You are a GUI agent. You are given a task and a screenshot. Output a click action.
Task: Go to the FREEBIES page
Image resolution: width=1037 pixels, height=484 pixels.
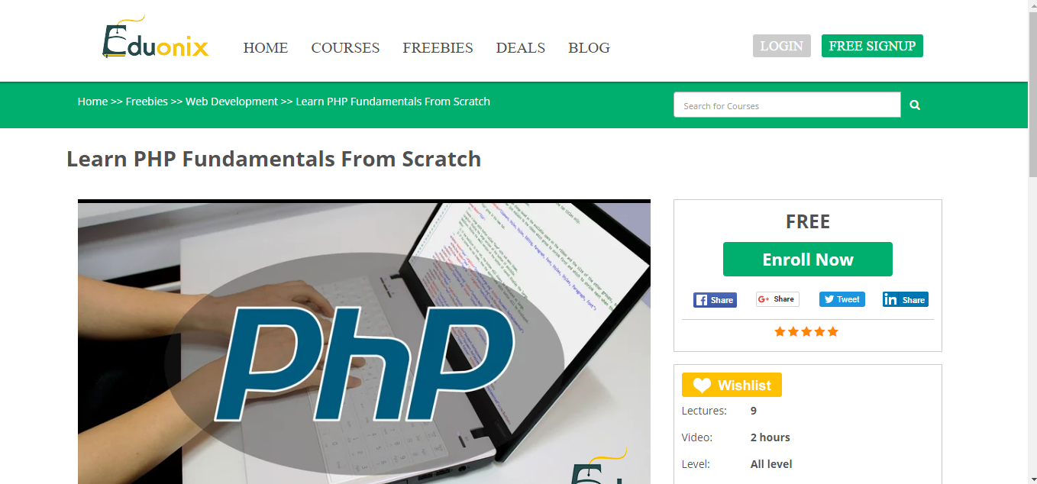pyautogui.click(x=438, y=47)
